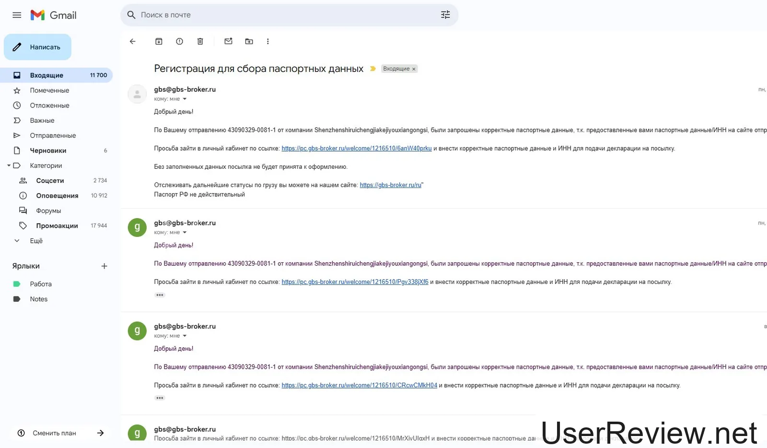
Task: Open the three-dot more actions menu
Action: point(267,42)
